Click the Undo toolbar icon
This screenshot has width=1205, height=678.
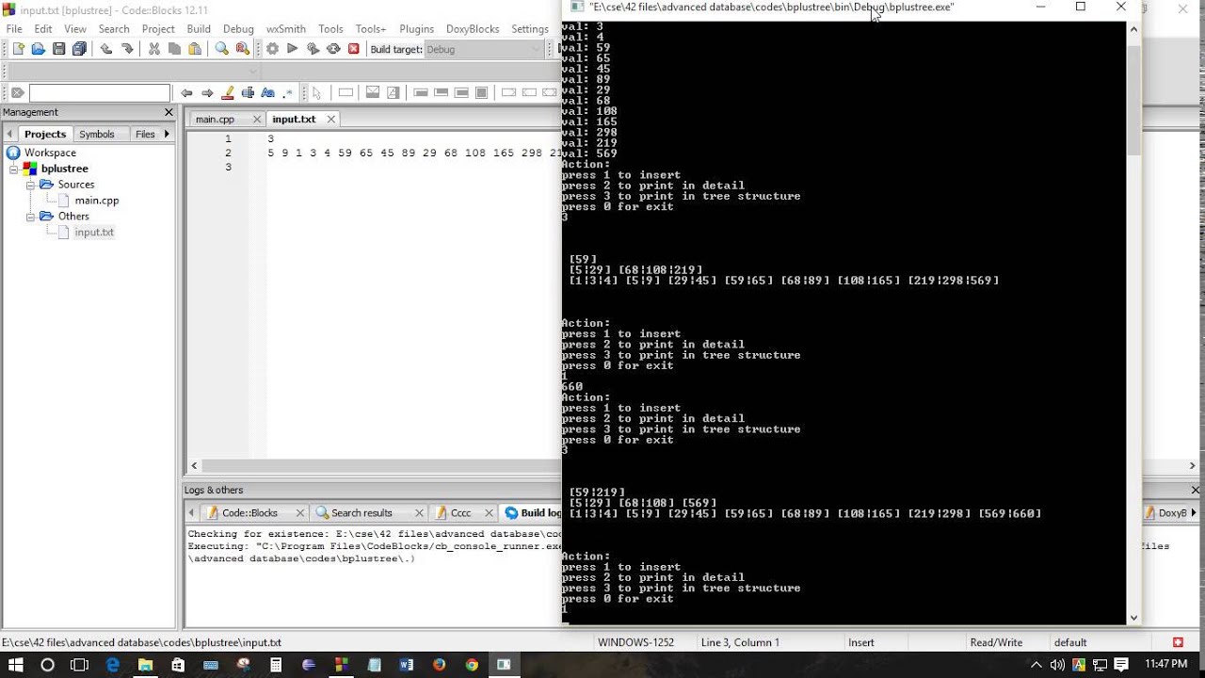click(106, 49)
